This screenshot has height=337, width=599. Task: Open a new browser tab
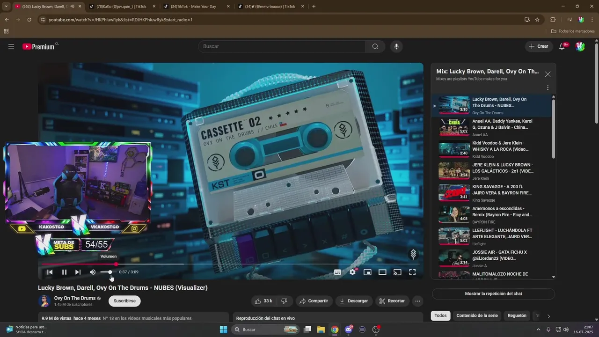coord(314,7)
